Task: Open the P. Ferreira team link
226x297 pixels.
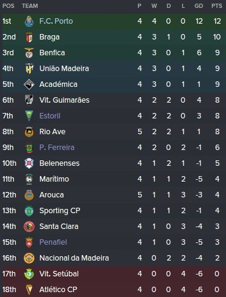Action: (57, 148)
